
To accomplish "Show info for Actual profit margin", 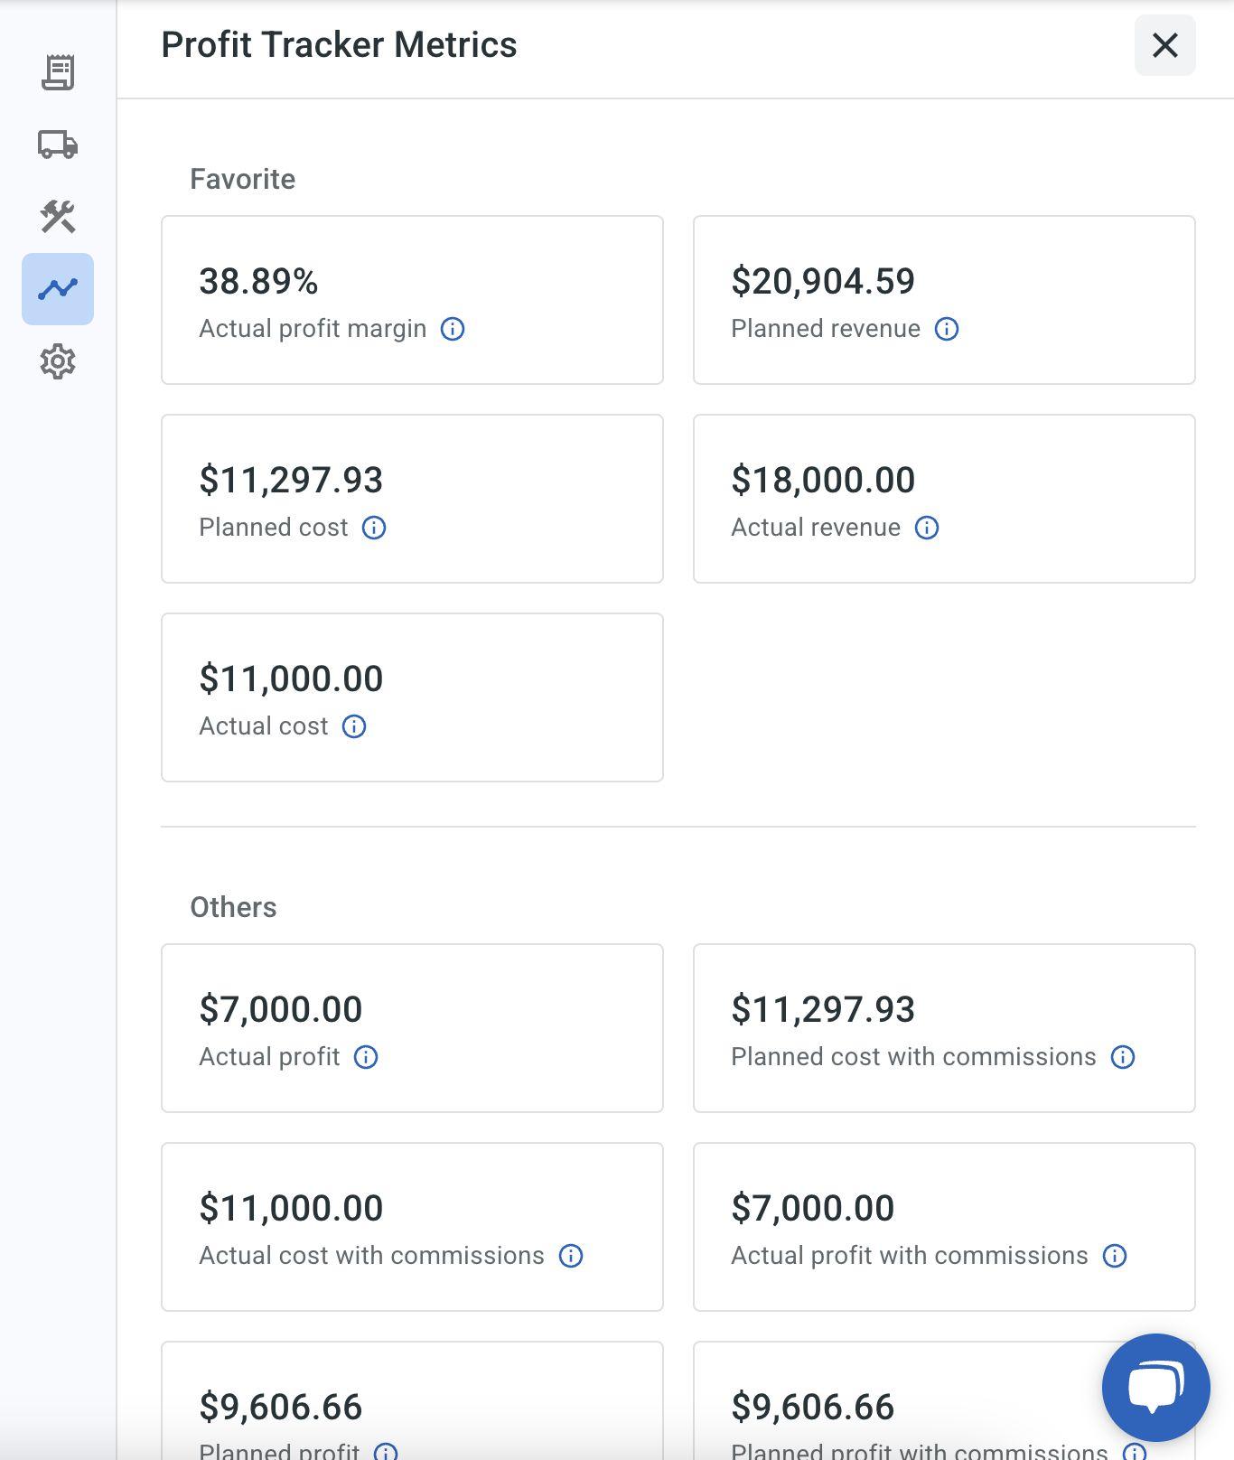I will coord(453,329).
